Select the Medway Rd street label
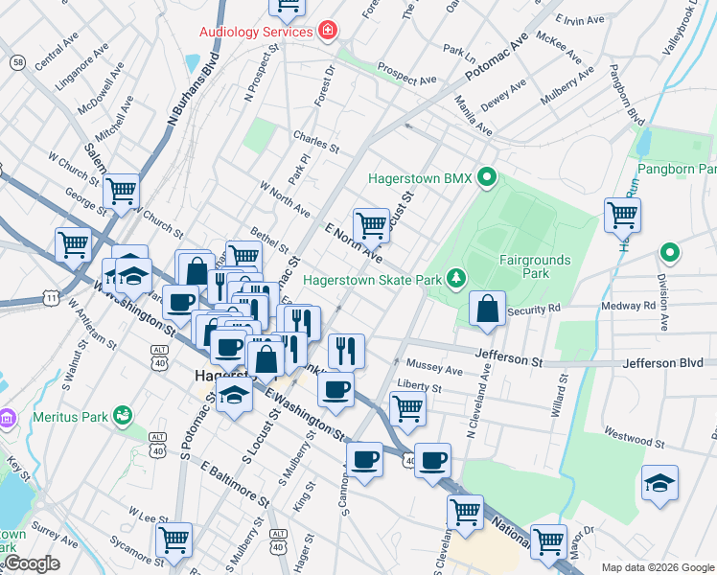Screen dimensions: 717x575 pyautogui.click(x=629, y=306)
